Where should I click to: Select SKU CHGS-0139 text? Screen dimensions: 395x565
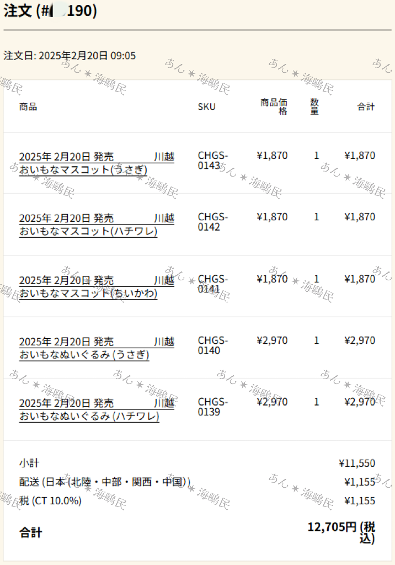coord(212,407)
